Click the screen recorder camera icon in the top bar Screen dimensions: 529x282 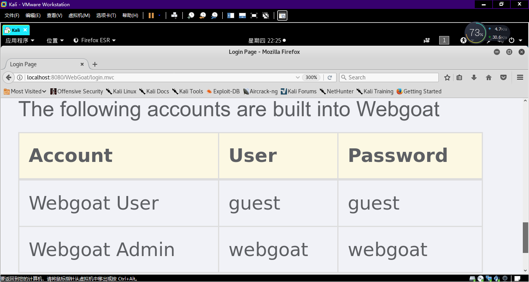427,40
